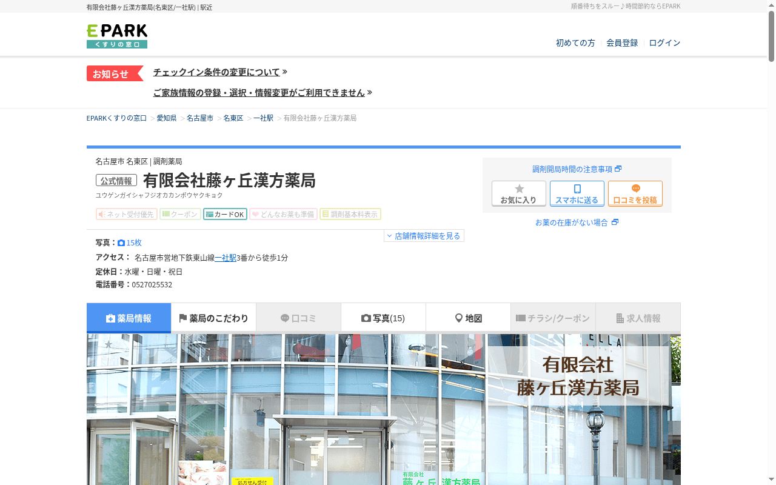
Task: Click the 調剤基本料表示 badge
Action: tap(350, 214)
